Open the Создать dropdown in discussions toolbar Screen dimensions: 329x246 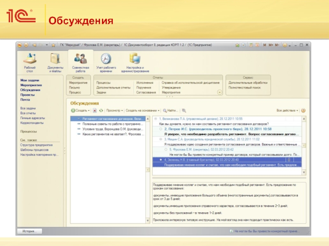coord(80,111)
